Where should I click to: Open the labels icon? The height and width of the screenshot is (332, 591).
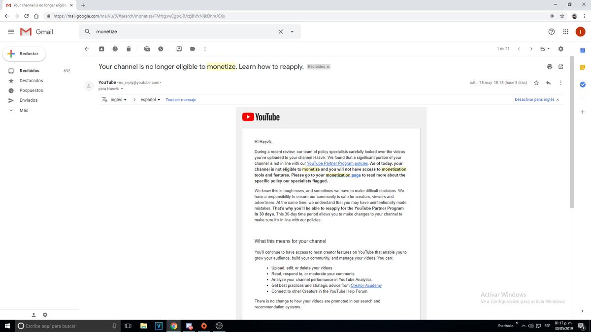click(193, 49)
